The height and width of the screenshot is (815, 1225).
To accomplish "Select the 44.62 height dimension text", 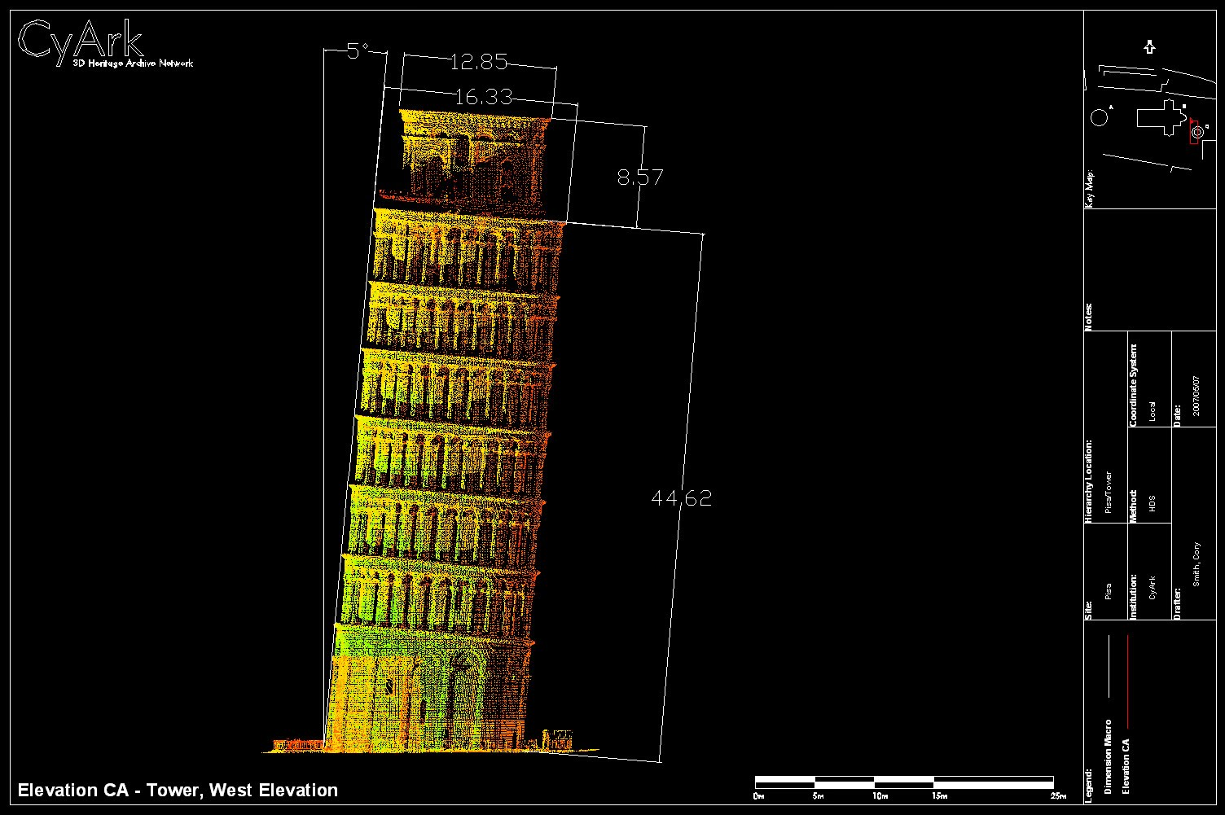I will click(x=683, y=497).
